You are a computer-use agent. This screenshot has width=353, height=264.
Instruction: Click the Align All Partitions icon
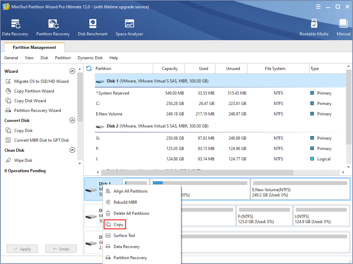click(108, 191)
